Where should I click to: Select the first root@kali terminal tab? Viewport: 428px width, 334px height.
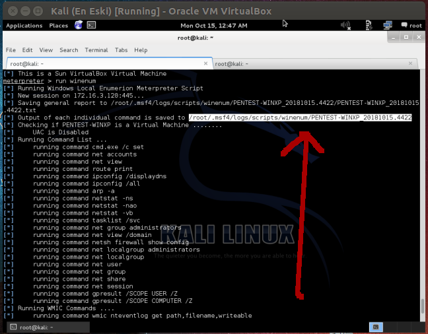109,63
